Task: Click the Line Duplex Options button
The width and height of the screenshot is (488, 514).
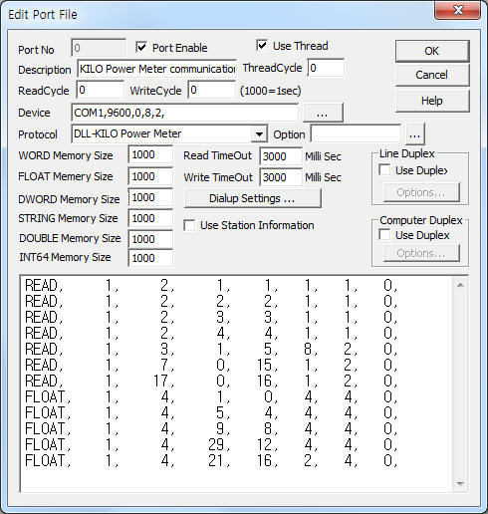Action: [x=421, y=192]
